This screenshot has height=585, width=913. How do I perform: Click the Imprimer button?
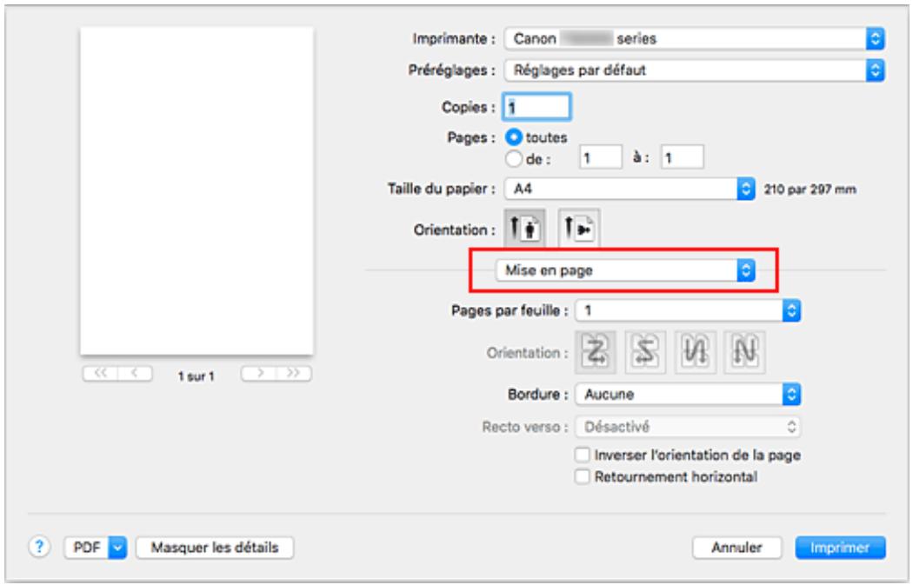click(x=840, y=548)
